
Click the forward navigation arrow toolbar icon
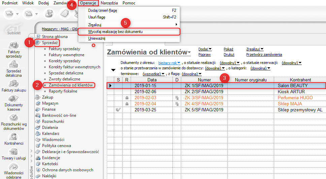29,14
